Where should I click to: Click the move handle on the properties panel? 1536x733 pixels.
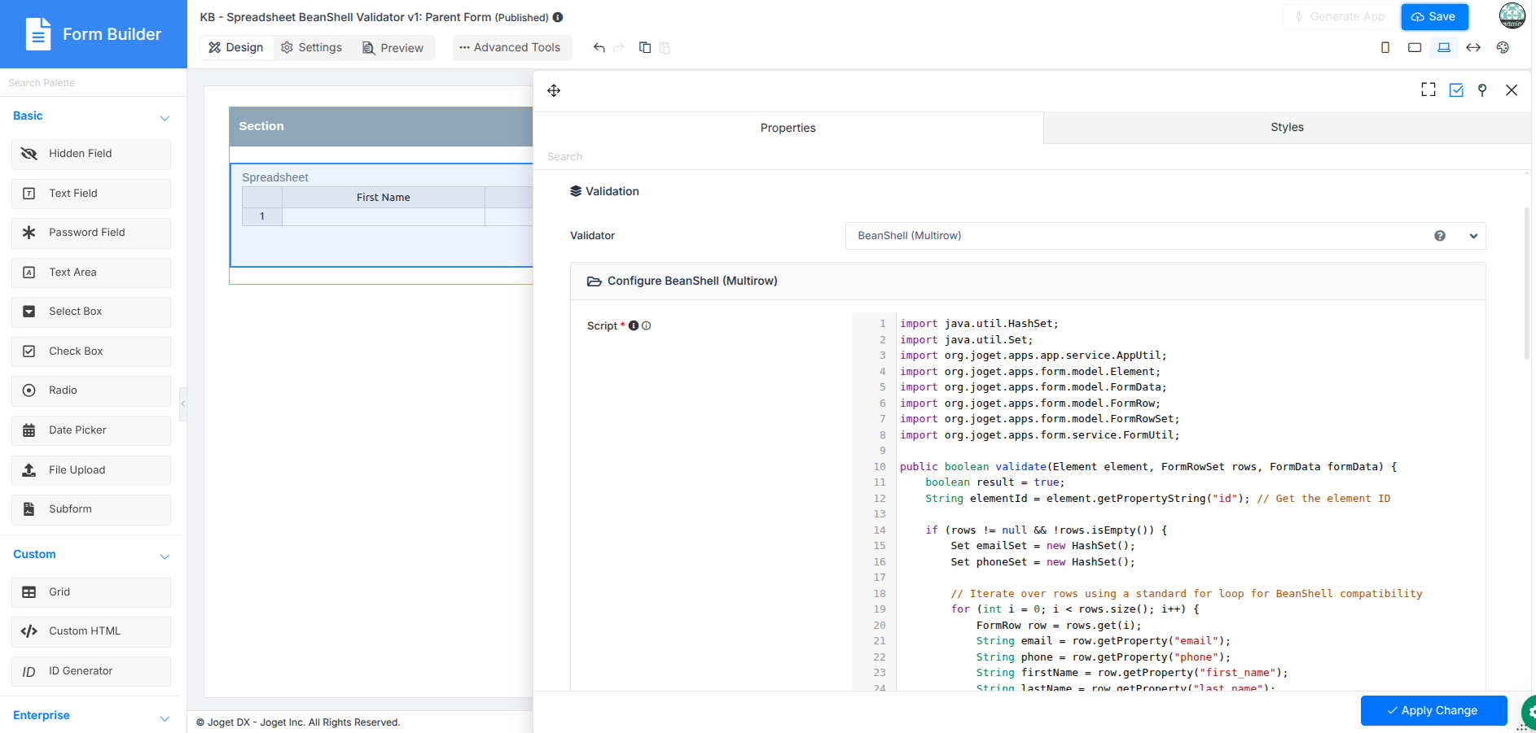pos(554,90)
